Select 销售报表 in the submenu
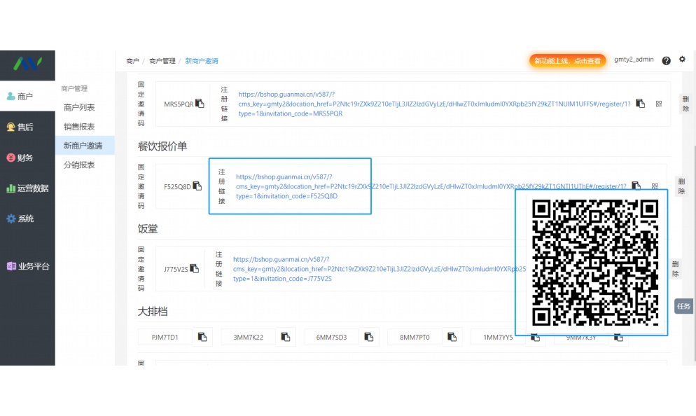Image resolution: width=696 pixels, height=416 pixels. pyautogui.click(x=79, y=127)
